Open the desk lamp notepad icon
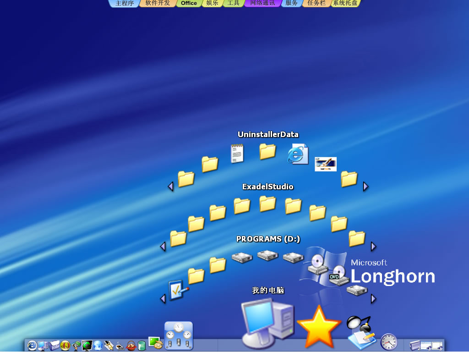The width and height of the screenshot is (469, 352). 361,332
